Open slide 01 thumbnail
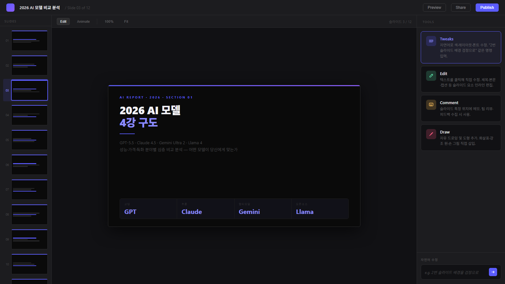 click(29, 41)
